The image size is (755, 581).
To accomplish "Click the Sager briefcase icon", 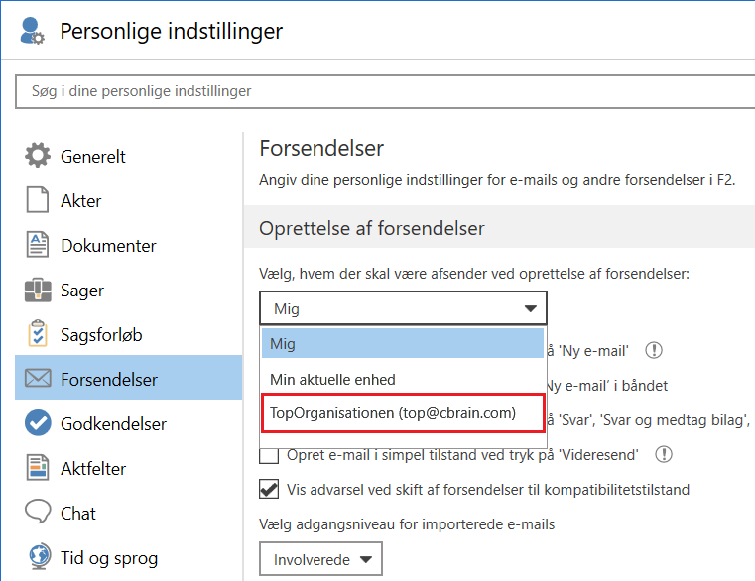I will [x=38, y=290].
